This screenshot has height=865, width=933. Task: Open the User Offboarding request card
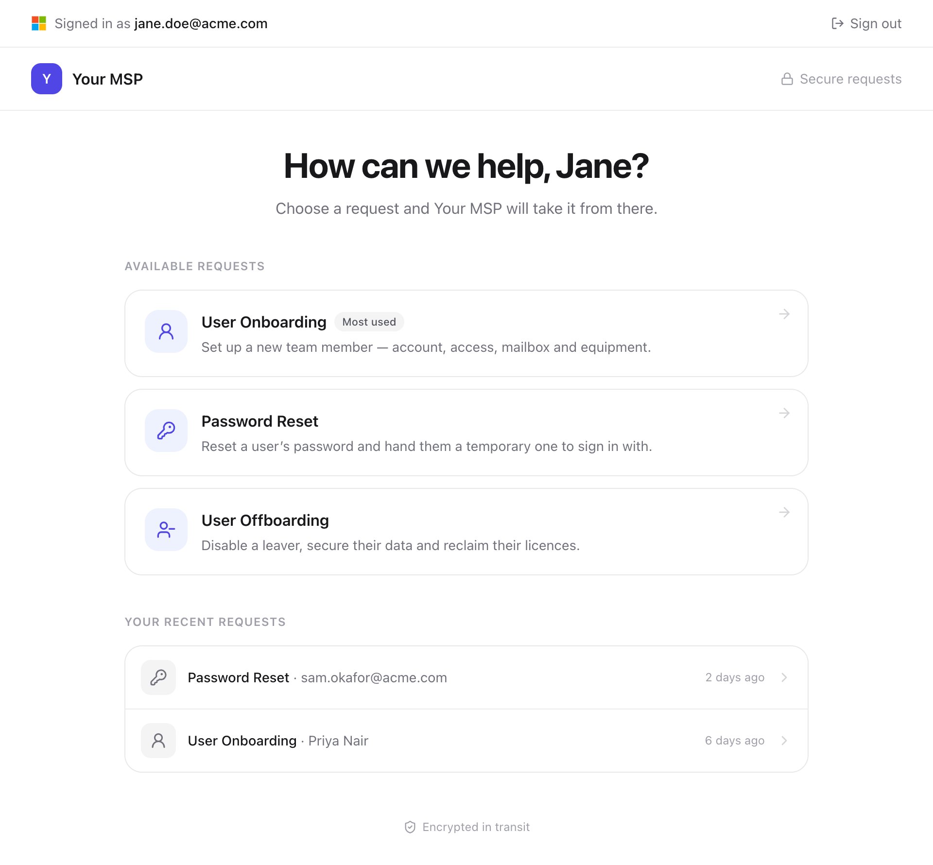pyautogui.click(x=466, y=532)
